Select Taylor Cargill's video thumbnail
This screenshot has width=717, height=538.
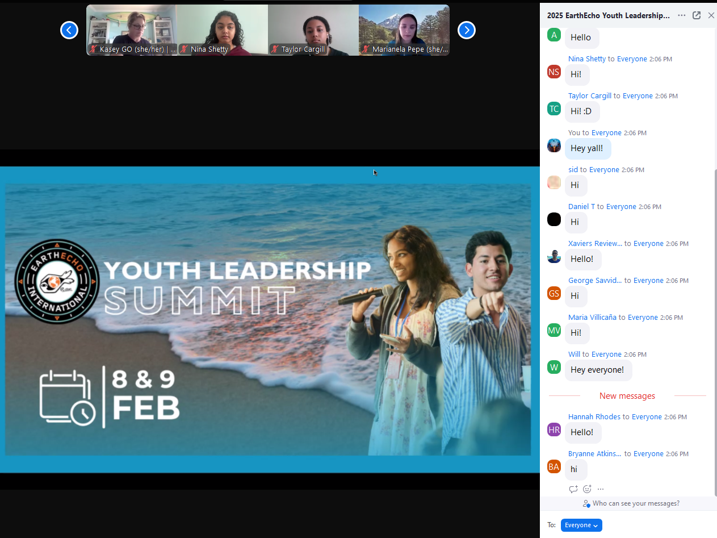tap(313, 30)
